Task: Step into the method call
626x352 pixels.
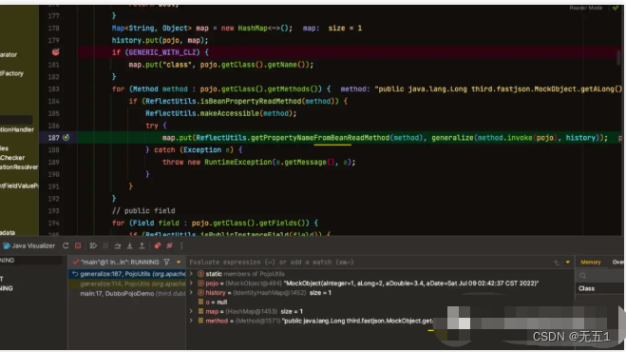Action: point(130,245)
